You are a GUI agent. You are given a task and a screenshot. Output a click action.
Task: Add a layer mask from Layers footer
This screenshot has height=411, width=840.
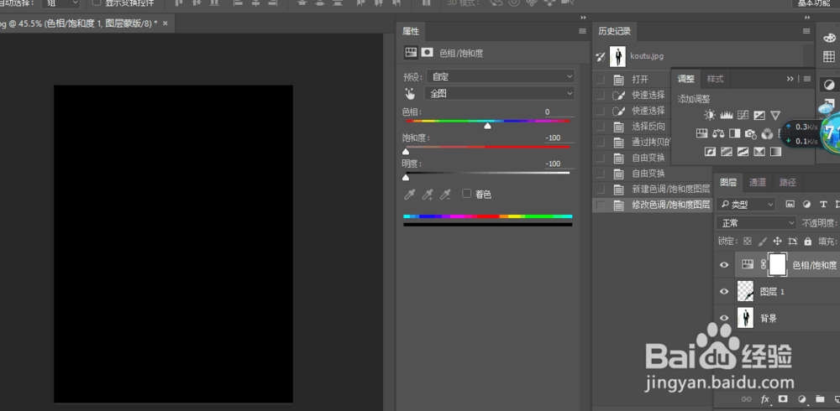[x=783, y=398]
